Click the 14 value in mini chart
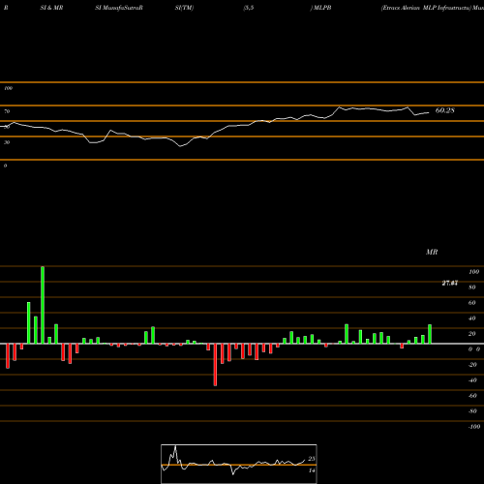The image size is (484, 484). [312, 470]
